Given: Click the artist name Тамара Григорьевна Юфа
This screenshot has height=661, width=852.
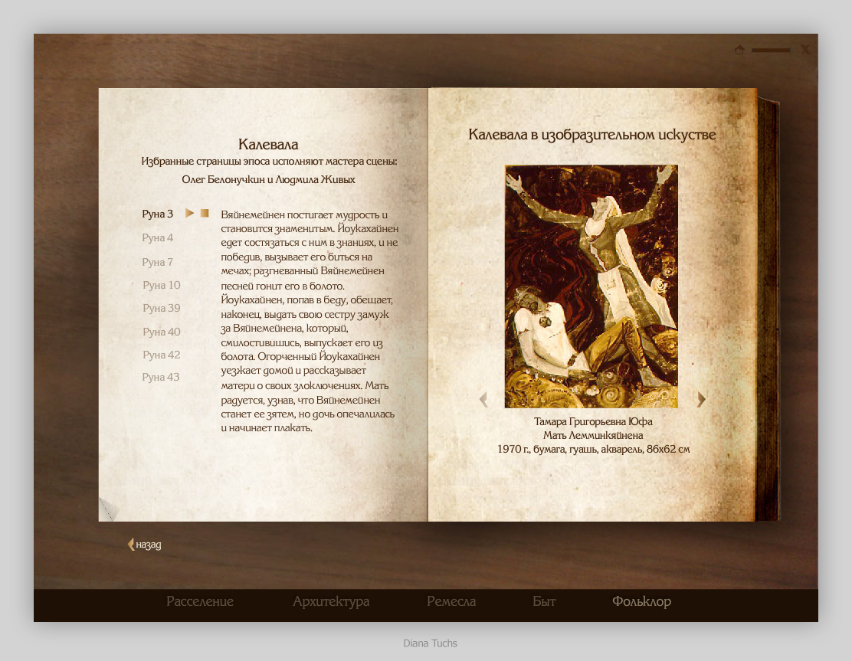Looking at the screenshot, I should tap(593, 421).
